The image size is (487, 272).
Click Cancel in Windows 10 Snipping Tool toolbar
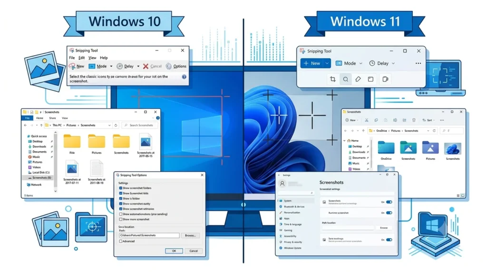pyautogui.click(x=152, y=66)
